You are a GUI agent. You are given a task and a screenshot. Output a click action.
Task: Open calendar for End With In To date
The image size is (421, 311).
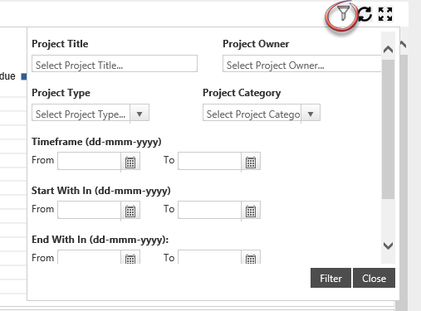tap(251, 258)
